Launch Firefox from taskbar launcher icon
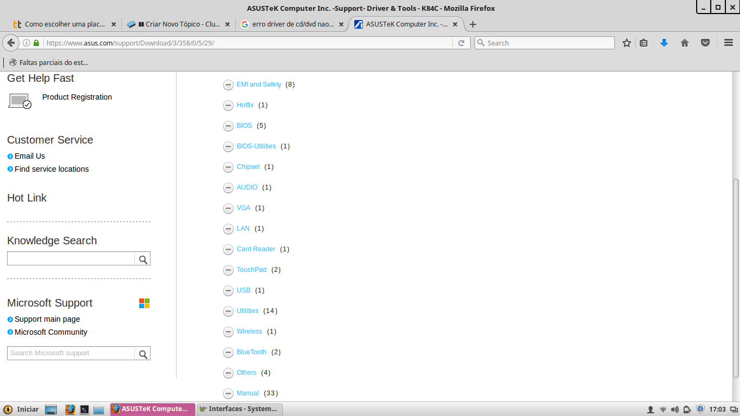The image size is (740, 416). pyautogui.click(x=70, y=409)
